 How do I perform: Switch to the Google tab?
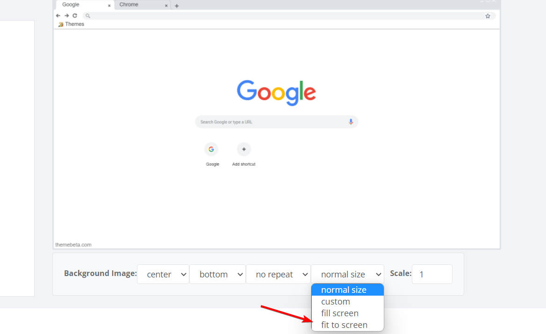[85, 5]
